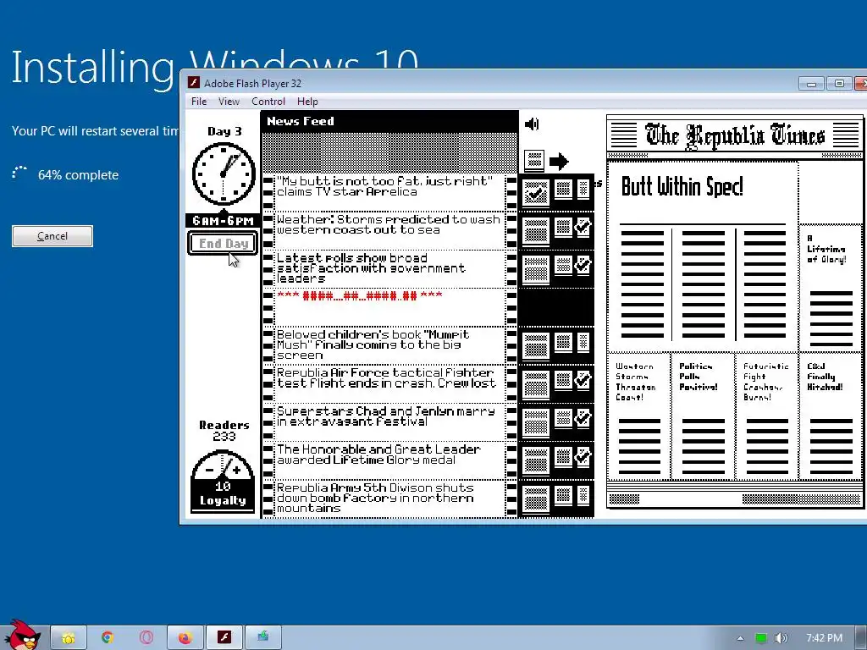Screen dimensions: 867x650
Task: Click the day clock face
Action: [224, 174]
